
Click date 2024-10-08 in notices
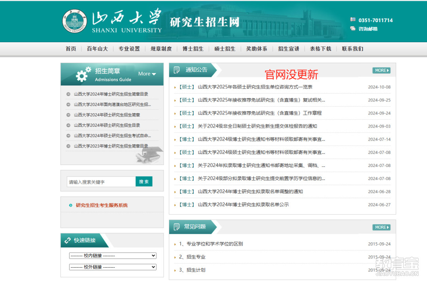pos(379,87)
